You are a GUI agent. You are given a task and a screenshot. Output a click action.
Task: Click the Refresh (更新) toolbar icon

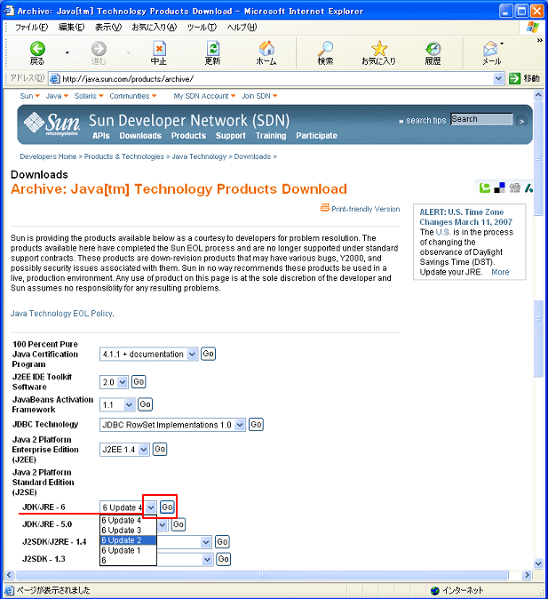[212, 49]
